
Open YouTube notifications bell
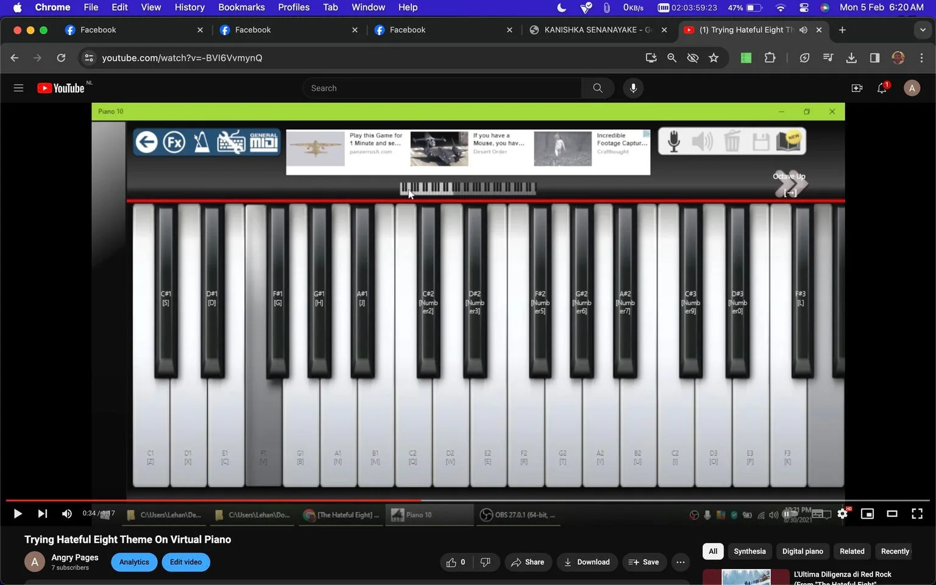[882, 88]
